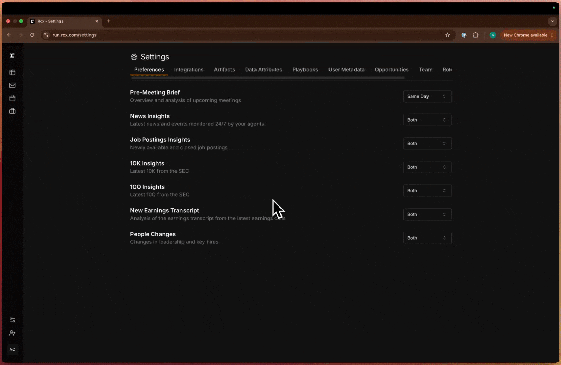Switch to the Playbooks tab
This screenshot has width=561, height=365.
point(305,70)
